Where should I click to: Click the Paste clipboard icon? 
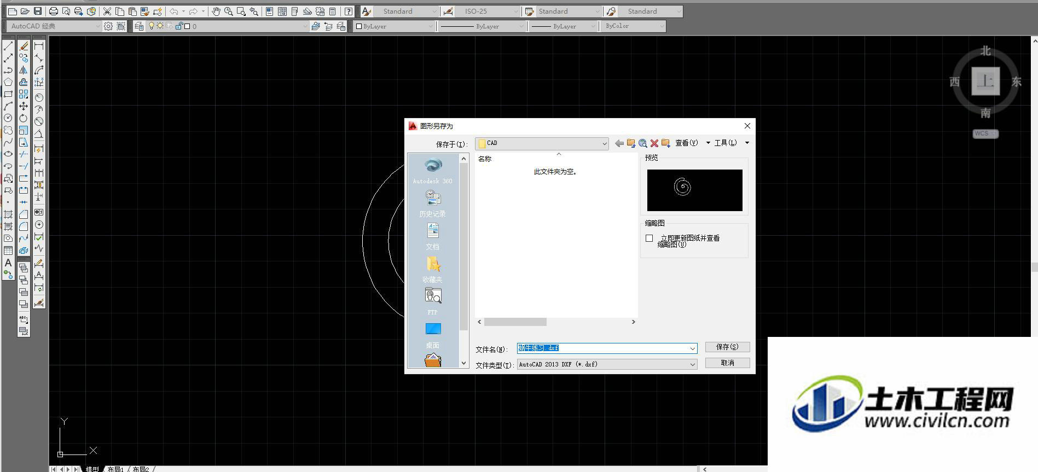point(132,11)
